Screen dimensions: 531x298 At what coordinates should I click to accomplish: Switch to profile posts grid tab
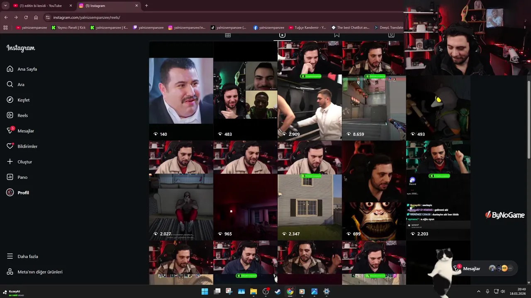228,35
